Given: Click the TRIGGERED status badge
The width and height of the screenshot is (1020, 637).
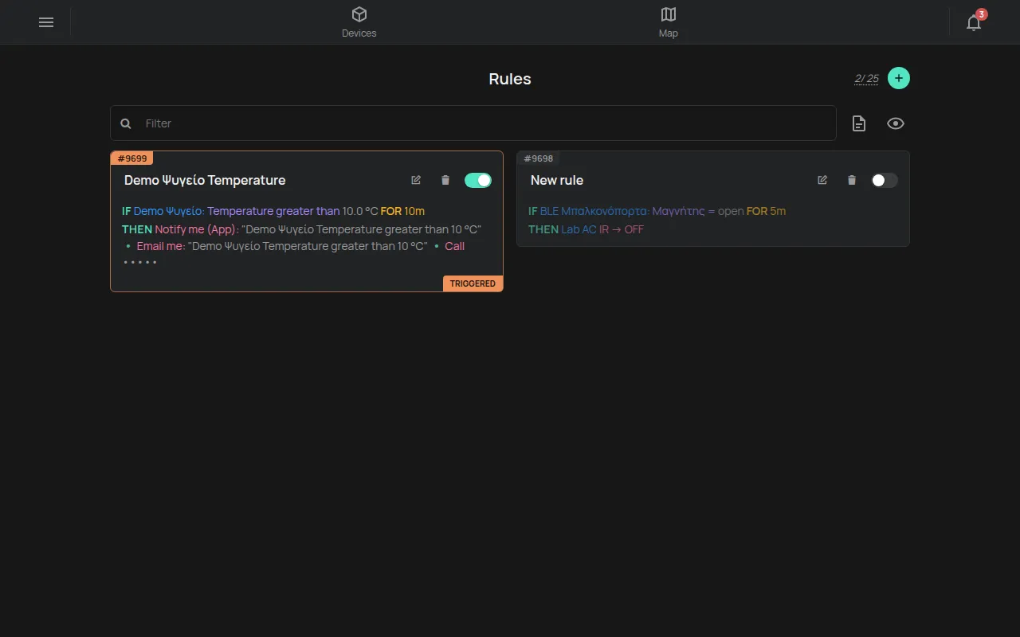Looking at the screenshot, I should click(x=473, y=283).
